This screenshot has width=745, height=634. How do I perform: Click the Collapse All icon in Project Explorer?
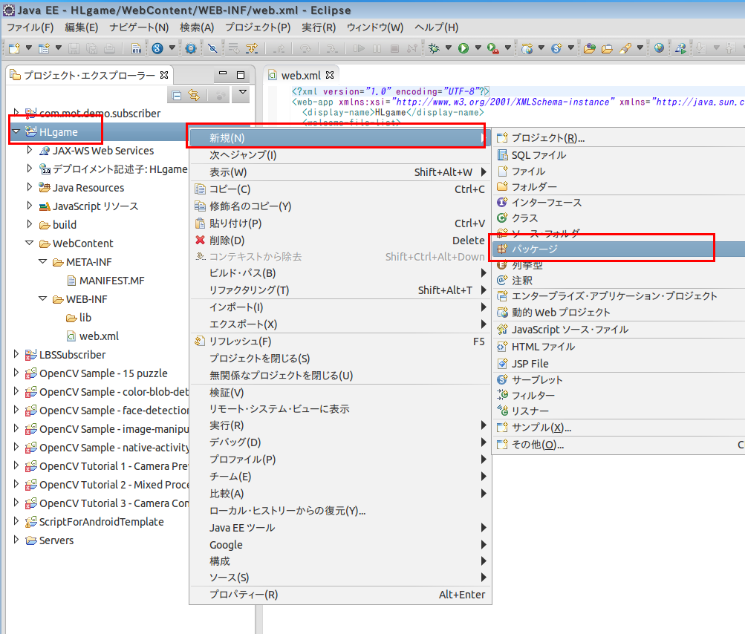[x=177, y=96]
